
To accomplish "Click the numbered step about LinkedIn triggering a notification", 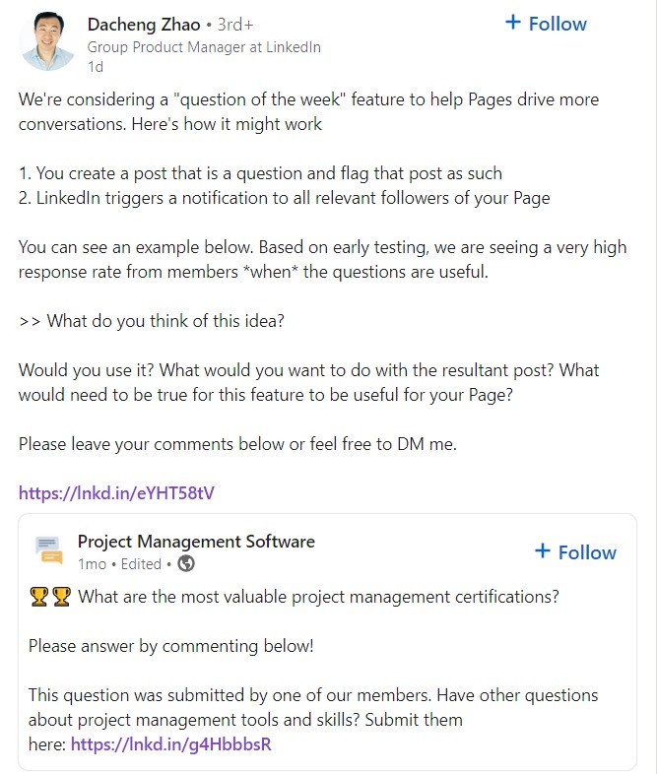I will click(x=284, y=198).
